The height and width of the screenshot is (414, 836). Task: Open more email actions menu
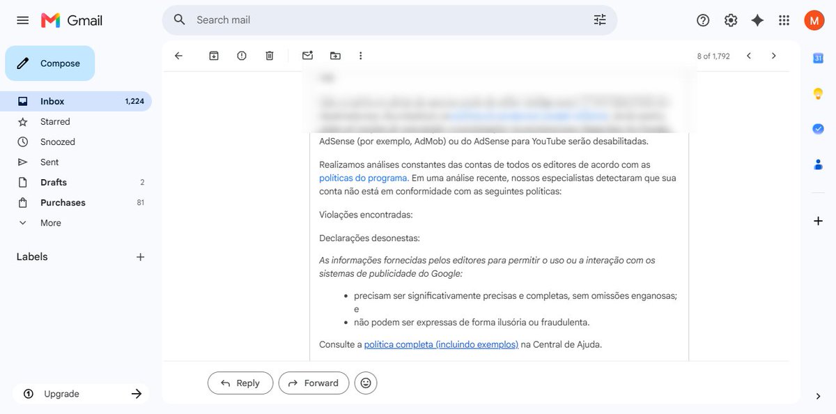point(360,56)
